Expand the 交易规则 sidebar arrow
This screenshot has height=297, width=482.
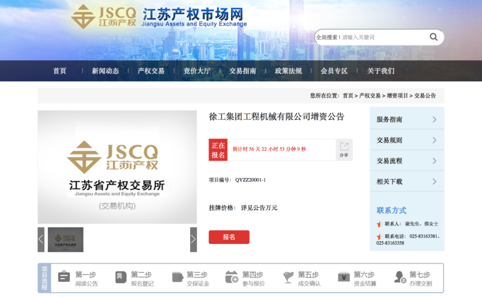(434, 140)
